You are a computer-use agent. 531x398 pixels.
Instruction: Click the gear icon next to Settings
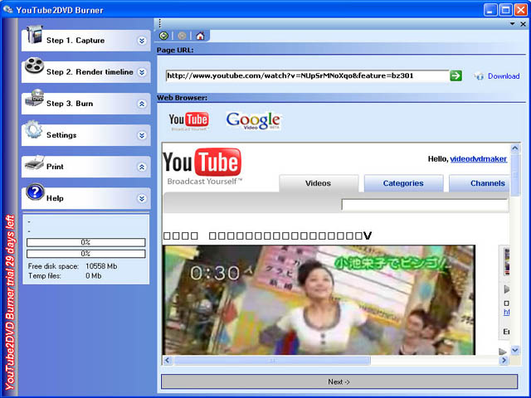pyautogui.click(x=33, y=129)
